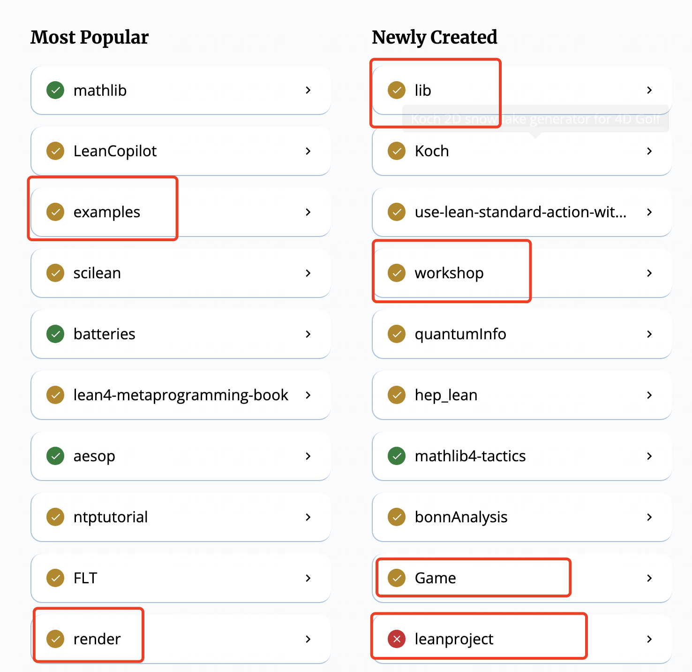Select the examples package card
This screenshot has height=672, width=692.
tap(181, 212)
